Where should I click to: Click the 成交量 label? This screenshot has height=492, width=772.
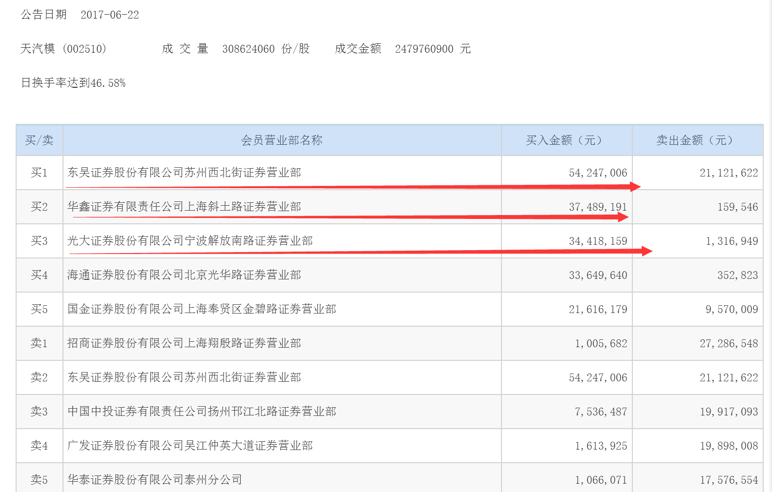click(186, 49)
